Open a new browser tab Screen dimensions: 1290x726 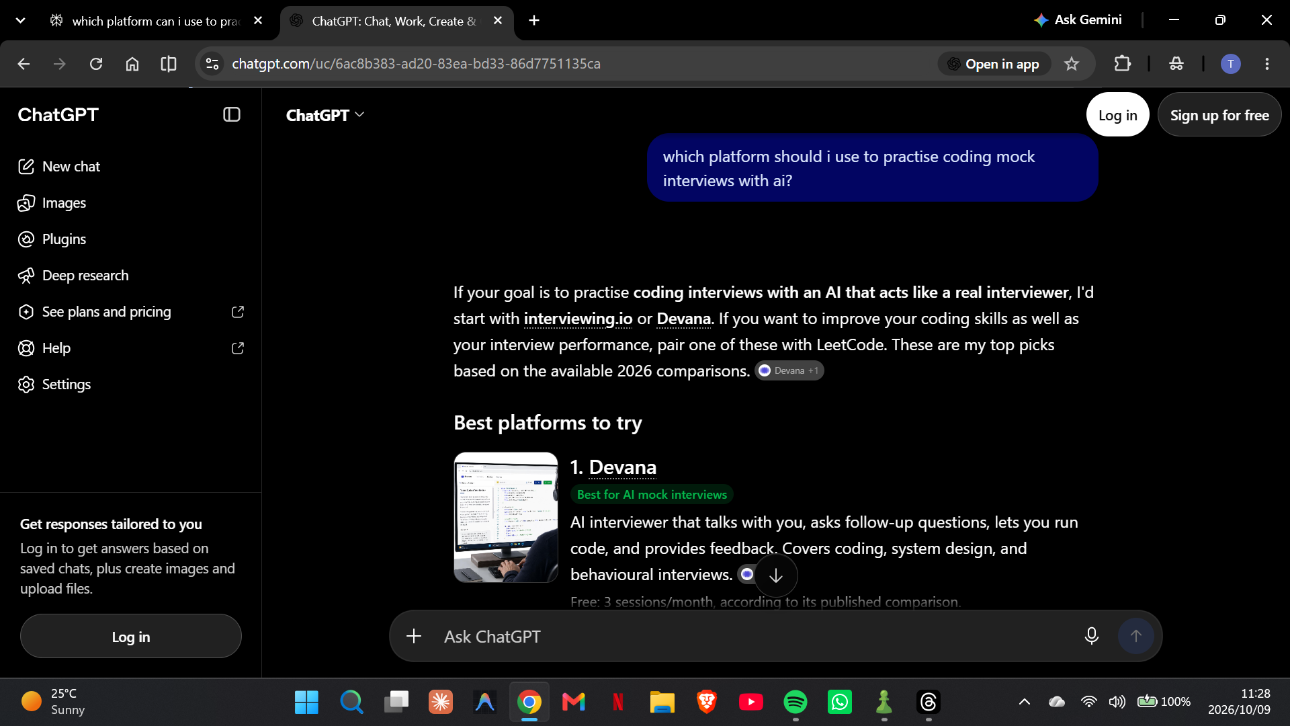[534, 21]
